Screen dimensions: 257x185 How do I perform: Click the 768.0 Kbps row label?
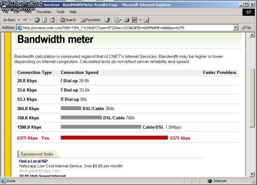coord(28,118)
